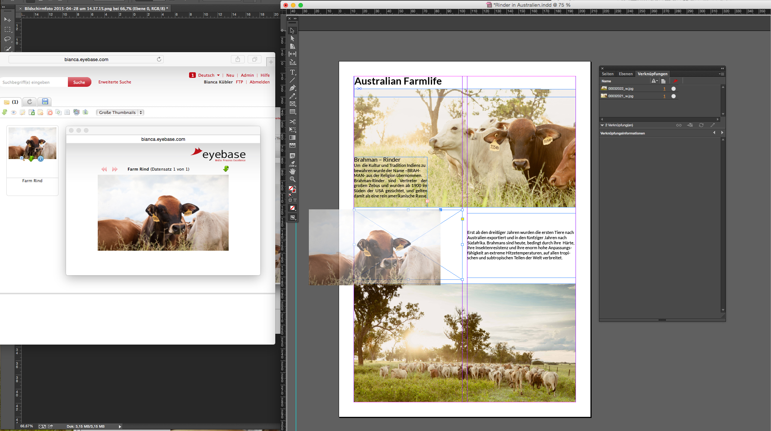Select the Gradient Swatch tool
The height and width of the screenshot is (431, 771).
pyautogui.click(x=292, y=137)
